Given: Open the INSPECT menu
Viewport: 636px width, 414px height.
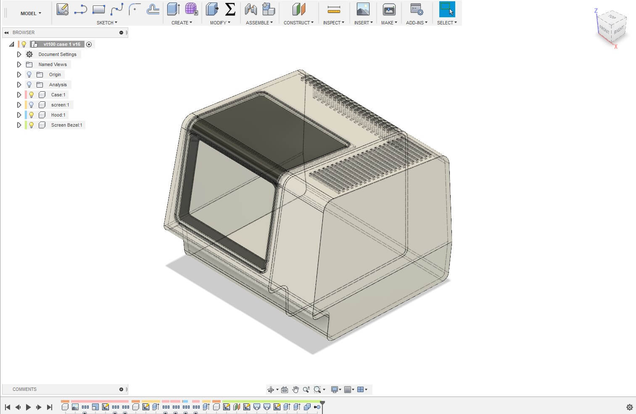Looking at the screenshot, I should (334, 23).
